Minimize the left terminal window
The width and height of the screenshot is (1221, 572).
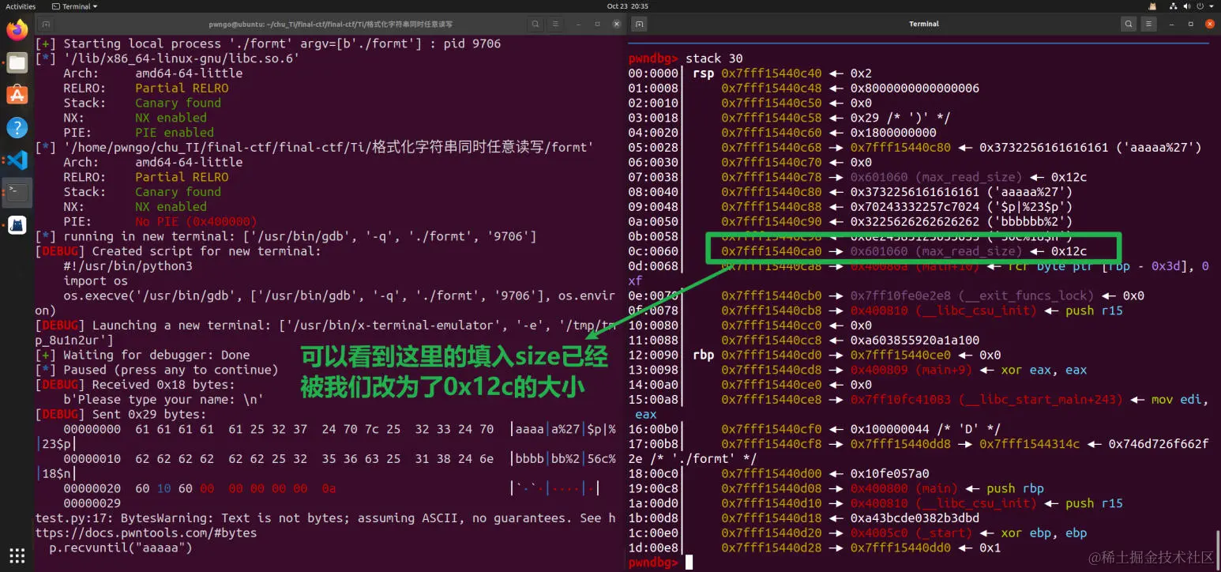tap(580, 24)
